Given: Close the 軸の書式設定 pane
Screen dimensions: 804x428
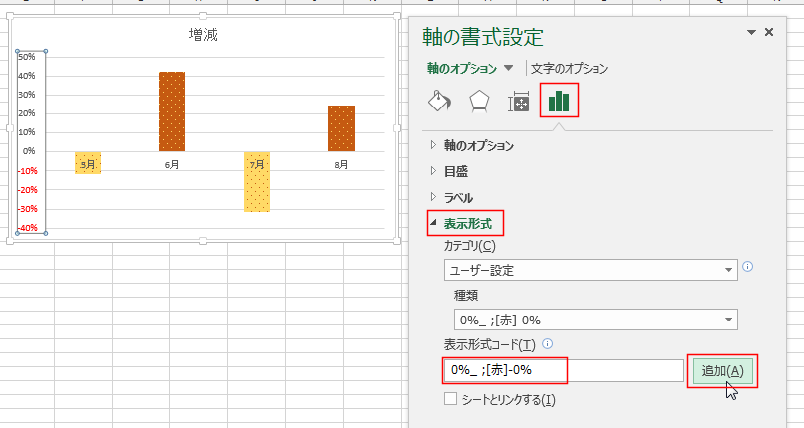Looking at the screenshot, I should (769, 33).
